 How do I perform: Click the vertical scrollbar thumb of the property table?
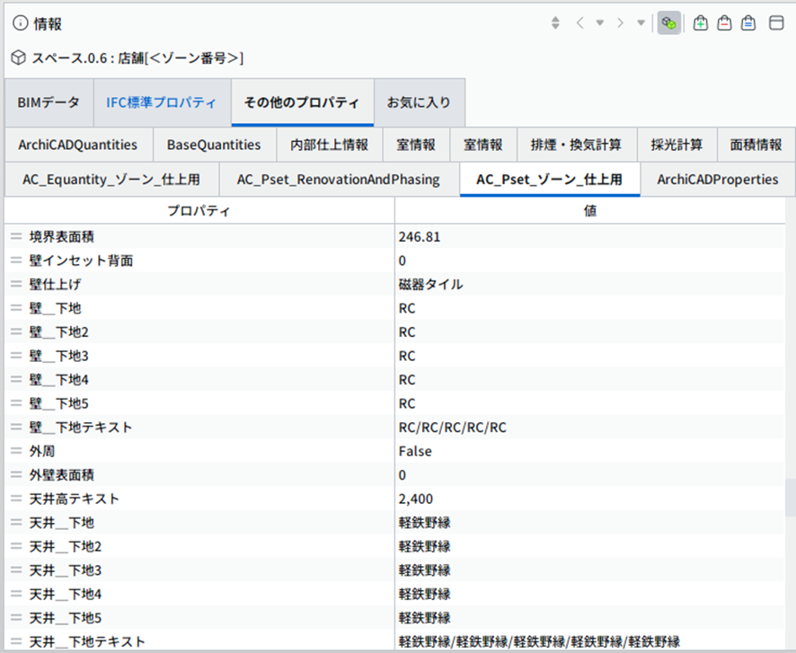point(790,498)
